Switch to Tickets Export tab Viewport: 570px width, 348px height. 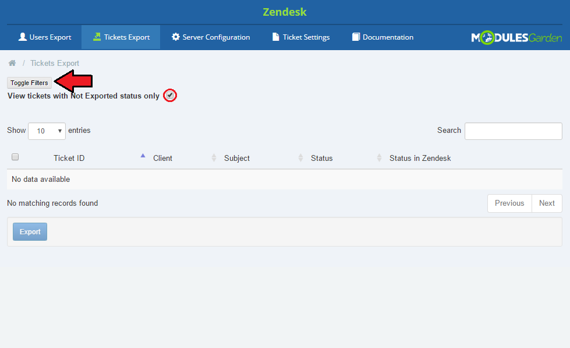point(121,37)
